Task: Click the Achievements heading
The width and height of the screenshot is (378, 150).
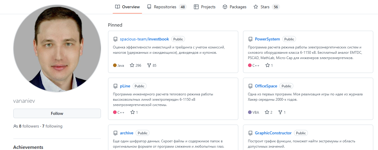Action: tap(28, 147)
